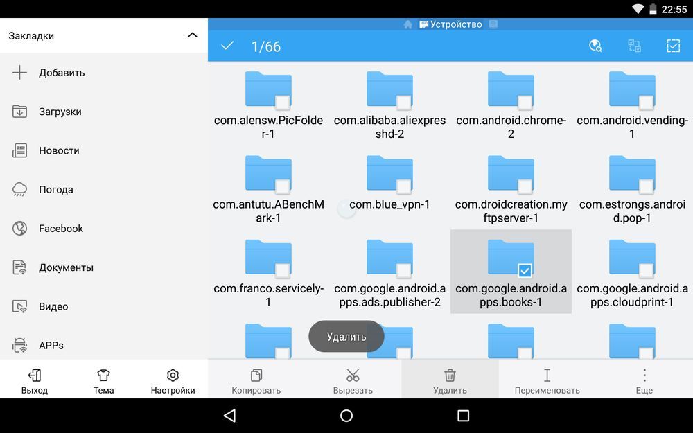The height and width of the screenshot is (433, 693).
Task: Select the com.android.chrome-2 folder name
Action: tap(511, 127)
